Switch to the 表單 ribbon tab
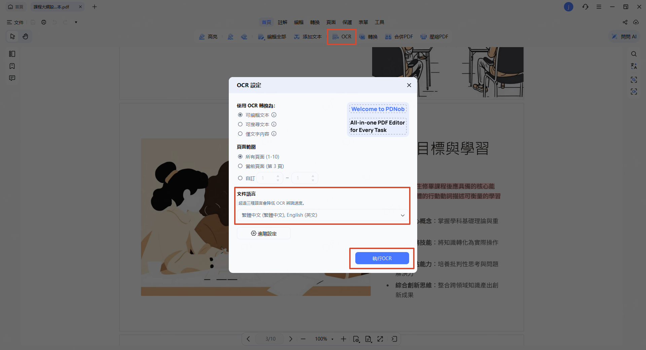Viewport: 646px width, 350px height. [x=363, y=22]
